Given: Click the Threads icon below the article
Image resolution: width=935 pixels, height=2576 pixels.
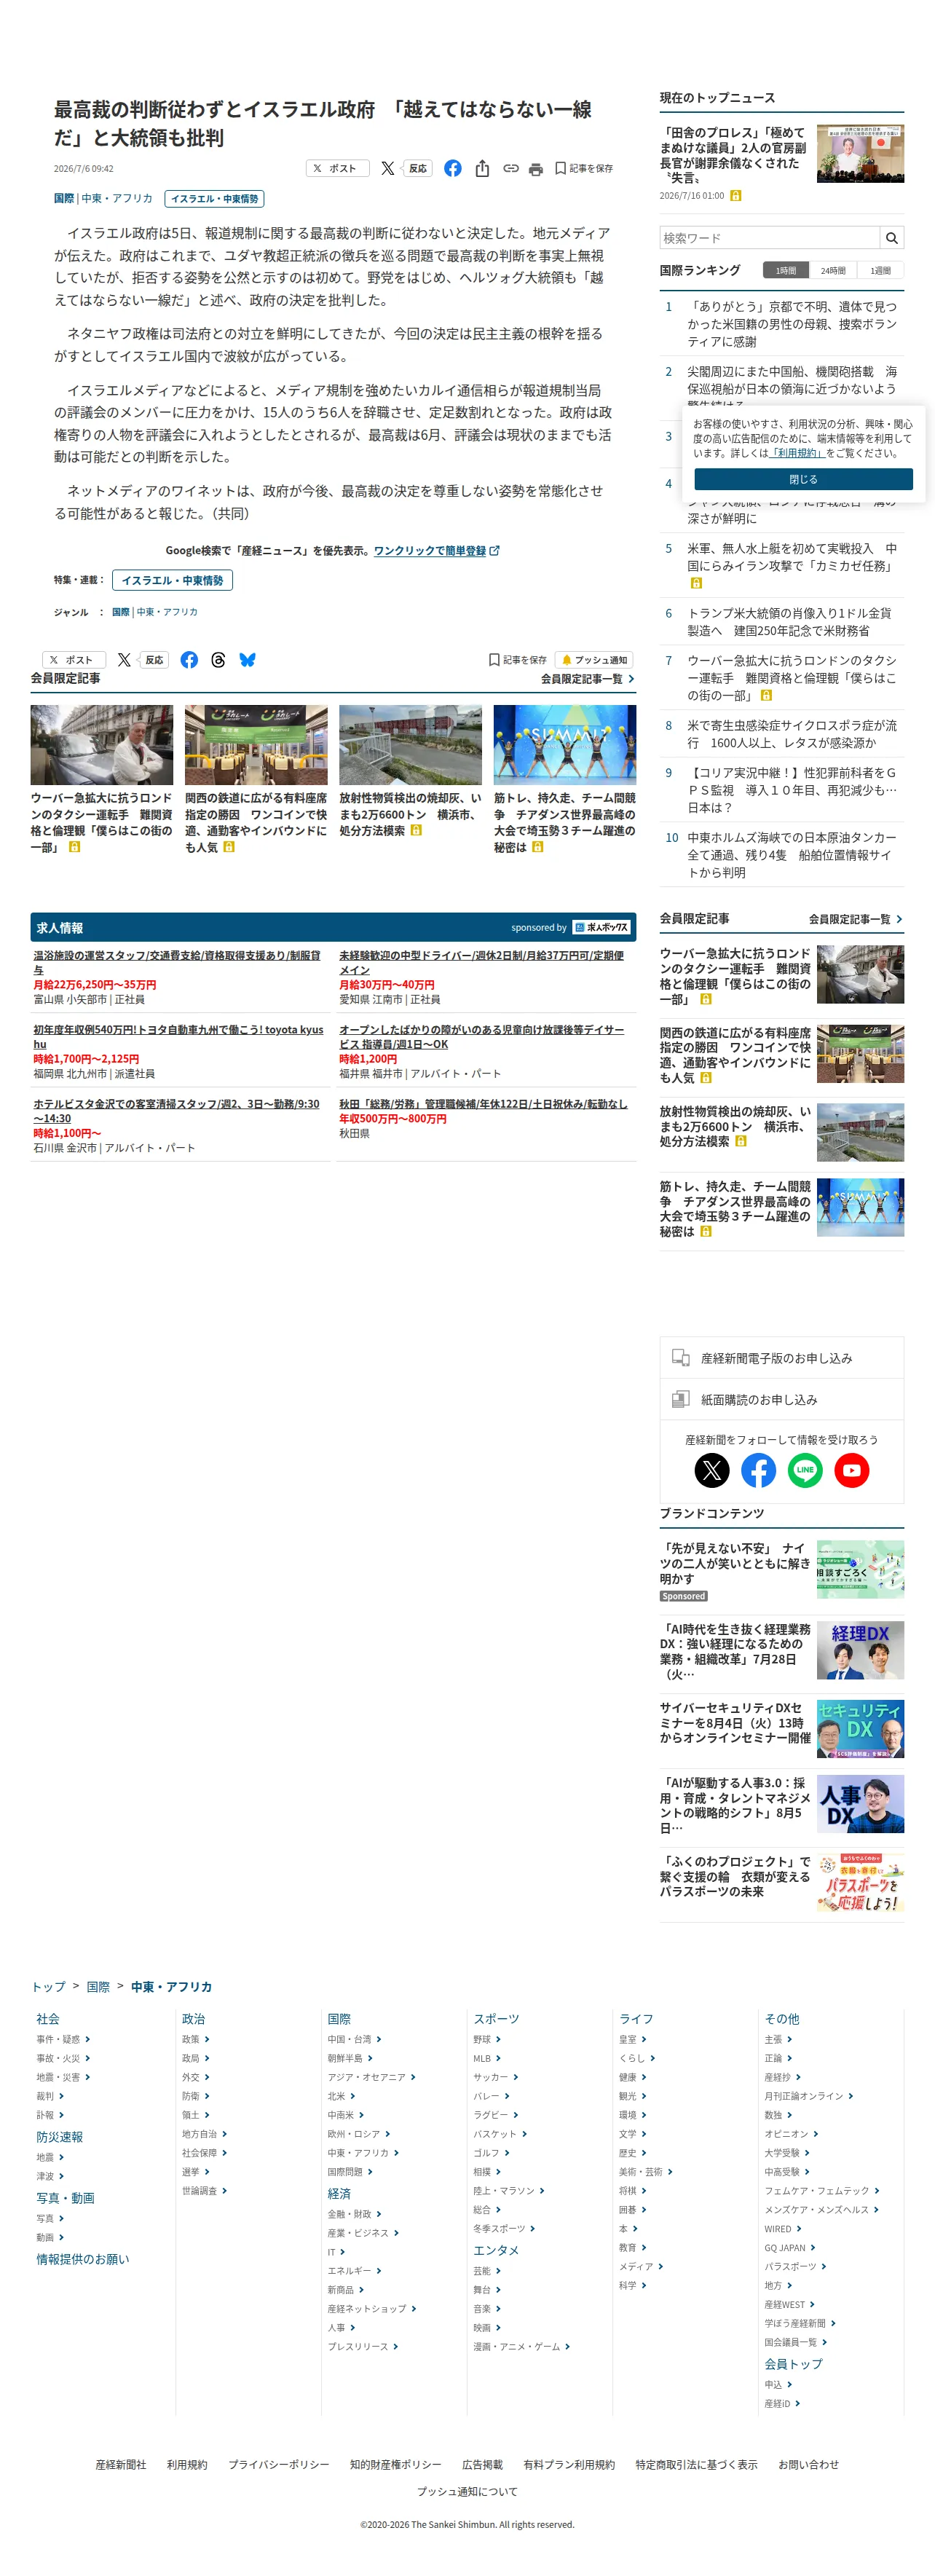Looking at the screenshot, I should (x=218, y=660).
